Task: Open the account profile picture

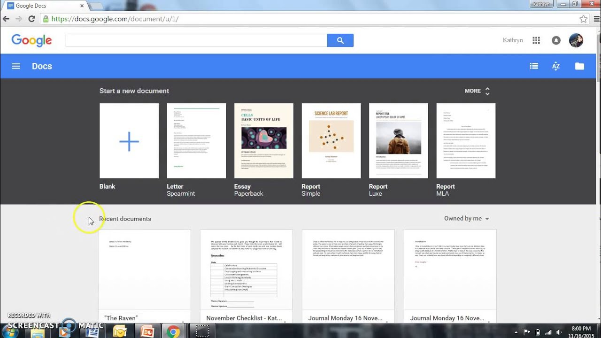Action: point(576,40)
